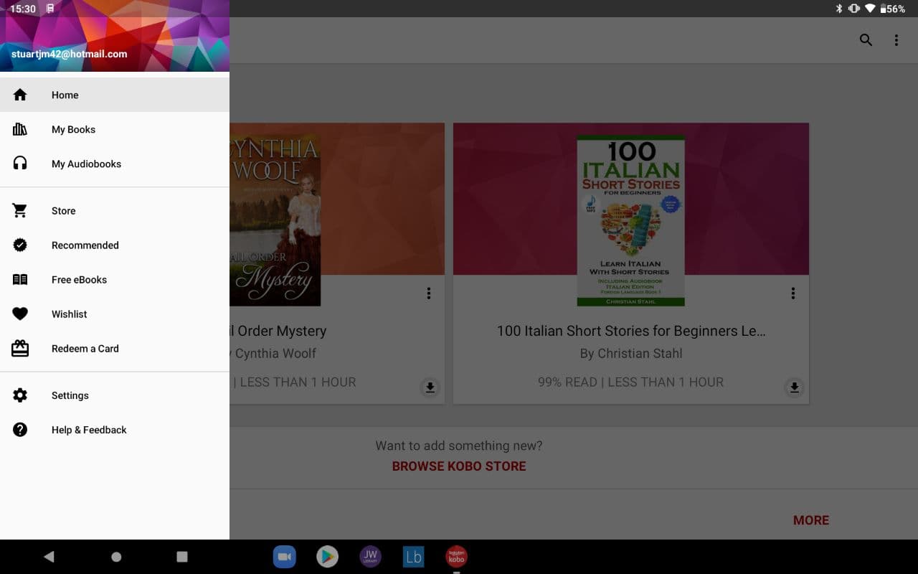Launch Zoom from the taskbar
Image resolution: width=918 pixels, height=574 pixels.
tap(285, 557)
